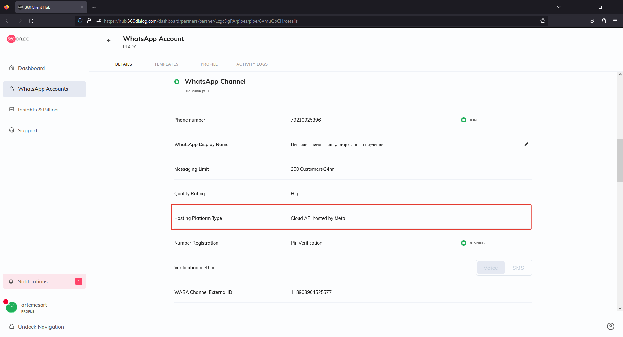Click the scrollbar up arrow
Viewport: 623px width, 337px height.
tap(620, 74)
